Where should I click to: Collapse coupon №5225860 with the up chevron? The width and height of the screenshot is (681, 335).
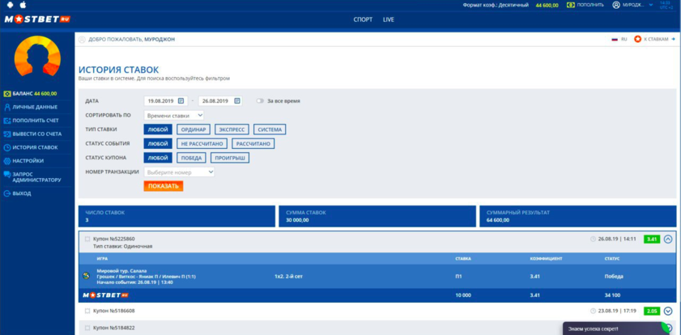(668, 239)
